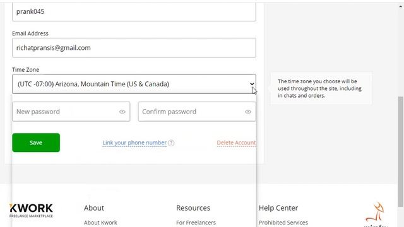Click the New password field
This screenshot has width=404, height=227.
(71, 112)
